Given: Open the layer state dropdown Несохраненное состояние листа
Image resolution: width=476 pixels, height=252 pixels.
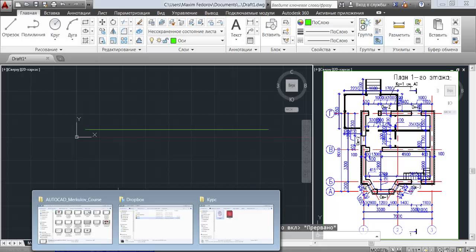Looking at the screenshot, I should 186,32.
